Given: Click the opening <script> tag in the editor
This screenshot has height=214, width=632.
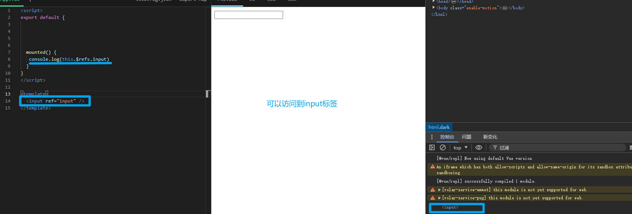Looking at the screenshot, I should (x=31, y=10).
